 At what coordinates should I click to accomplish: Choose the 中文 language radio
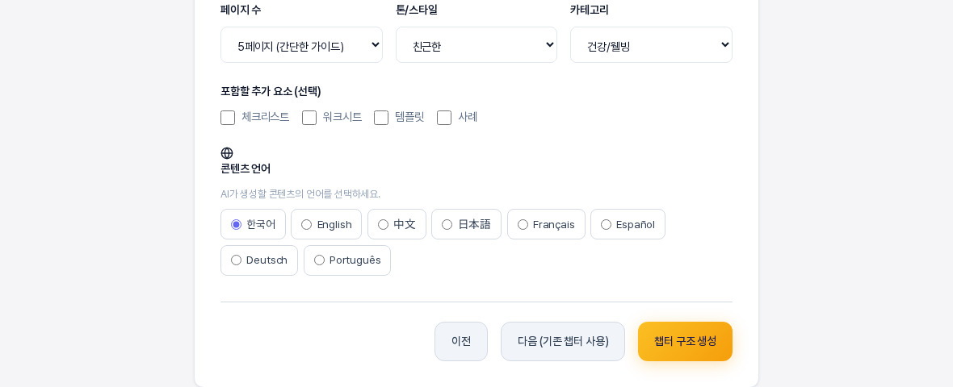click(x=397, y=224)
